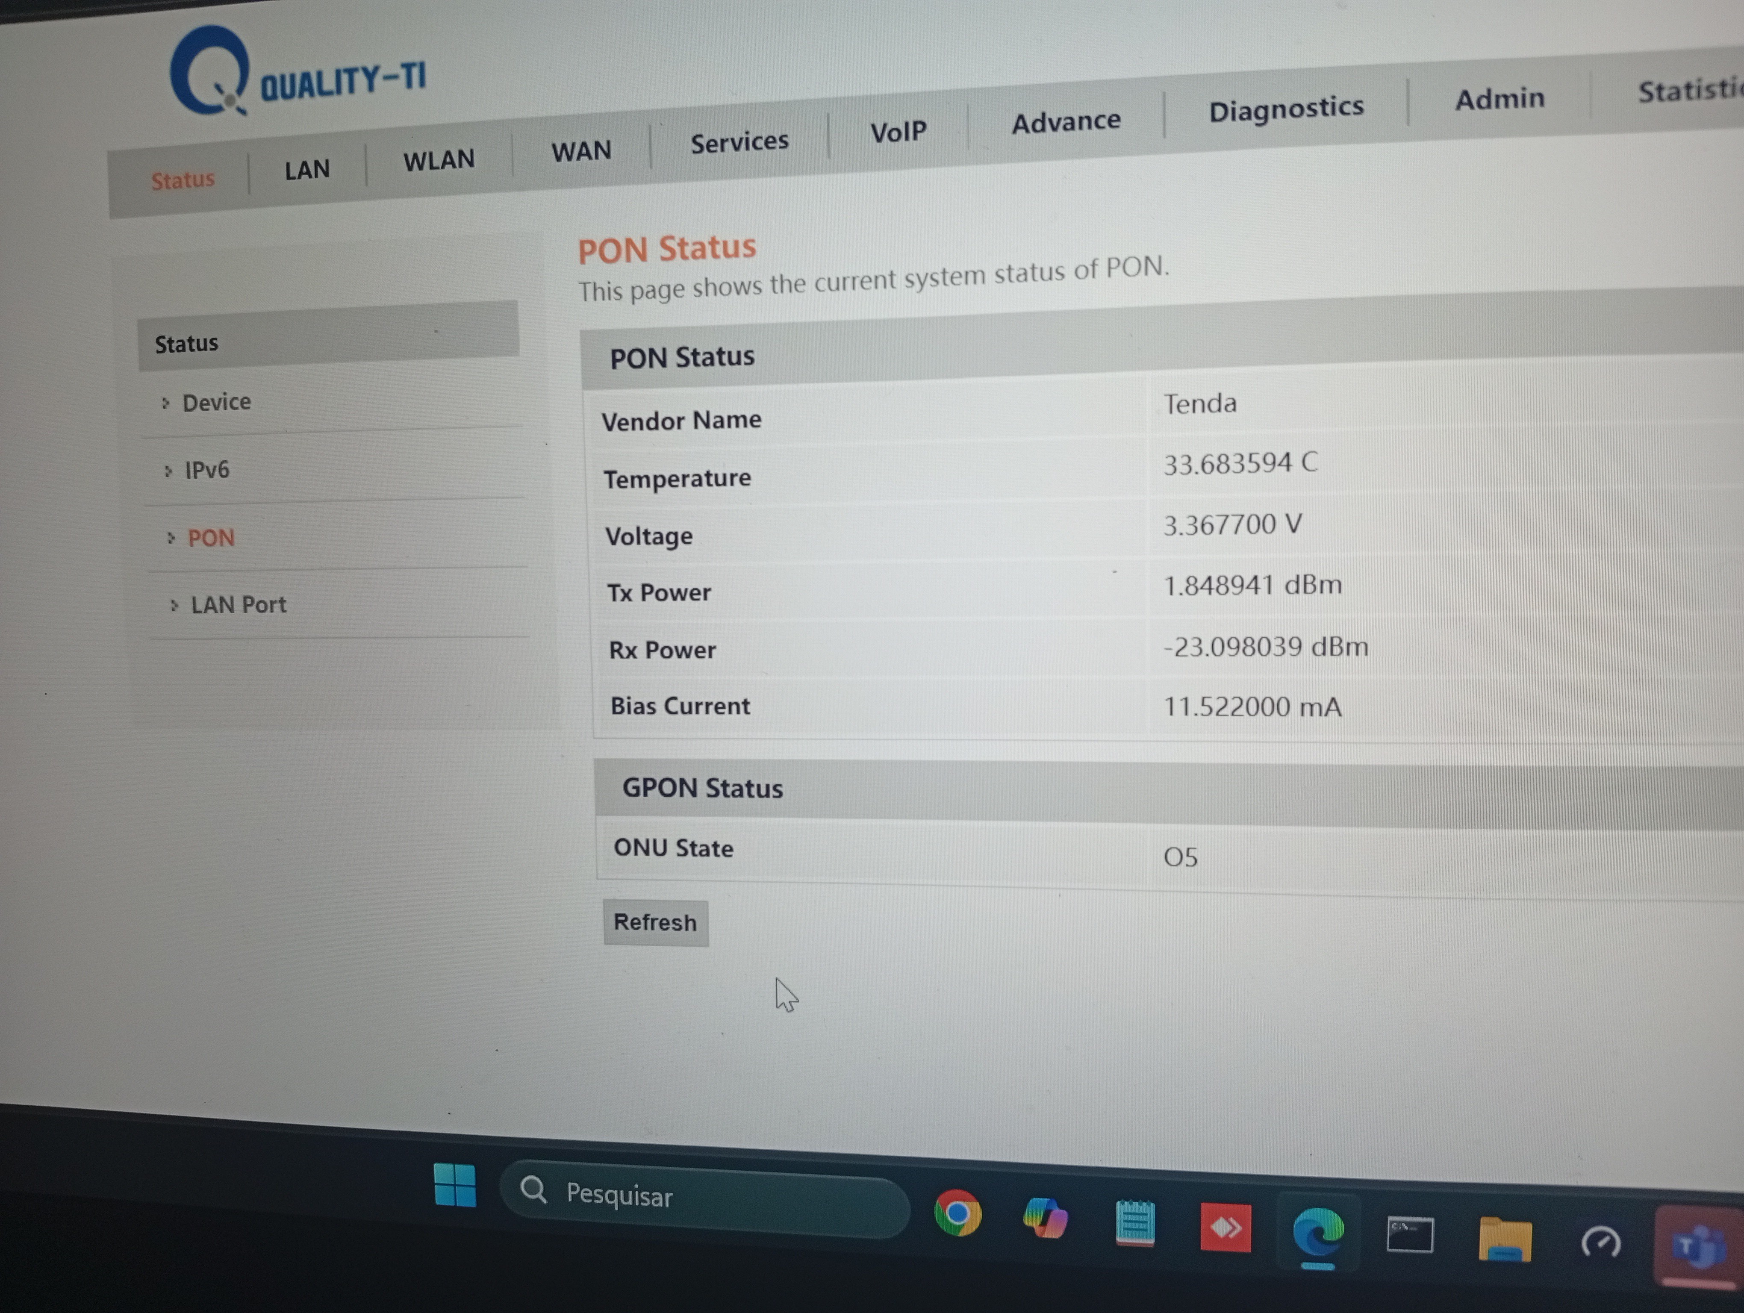The height and width of the screenshot is (1313, 1744).
Task: Launch Copilot from the taskbar
Action: coord(1046,1219)
